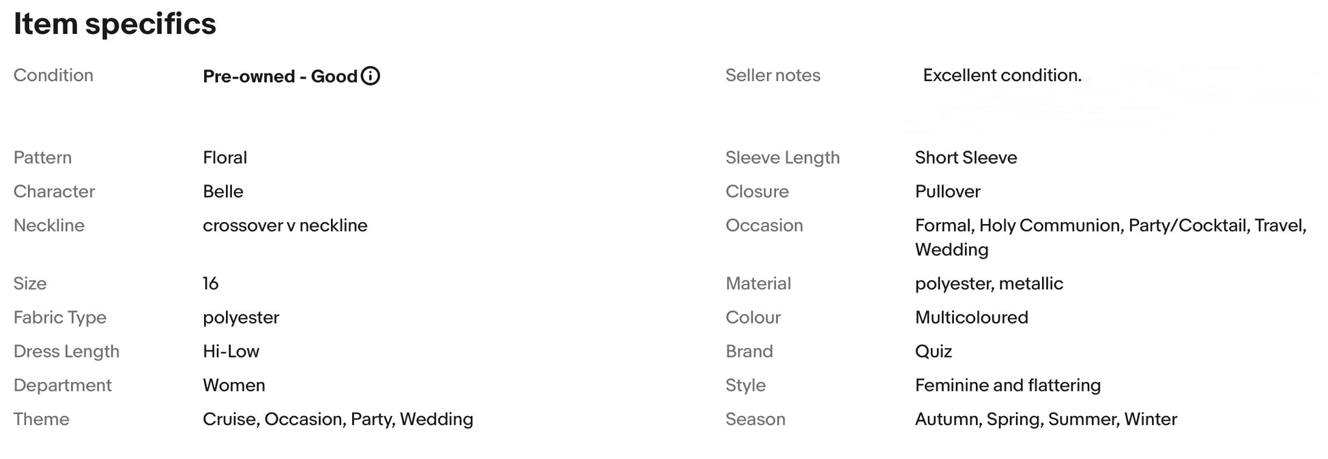
Task: Click the Belle character value
Action: pos(222,191)
